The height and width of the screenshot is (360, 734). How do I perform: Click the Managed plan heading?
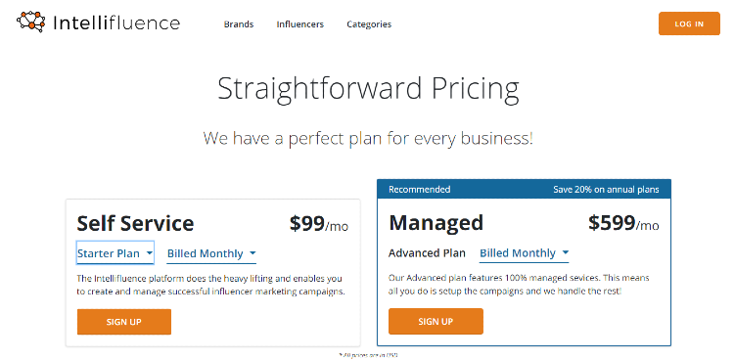click(436, 223)
